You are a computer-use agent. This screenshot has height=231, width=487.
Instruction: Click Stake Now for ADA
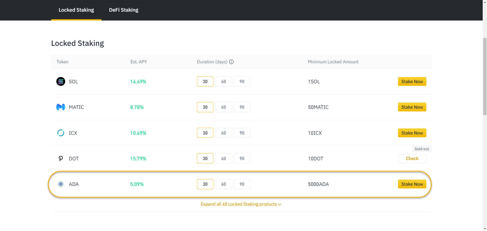click(412, 184)
